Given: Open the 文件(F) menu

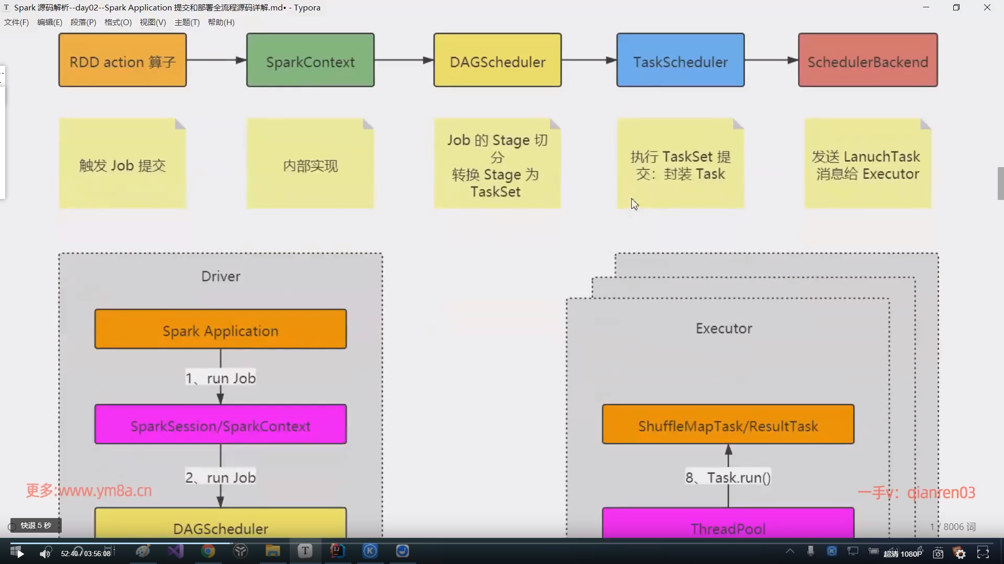Looking at the screenshot, I should [16, 22].
